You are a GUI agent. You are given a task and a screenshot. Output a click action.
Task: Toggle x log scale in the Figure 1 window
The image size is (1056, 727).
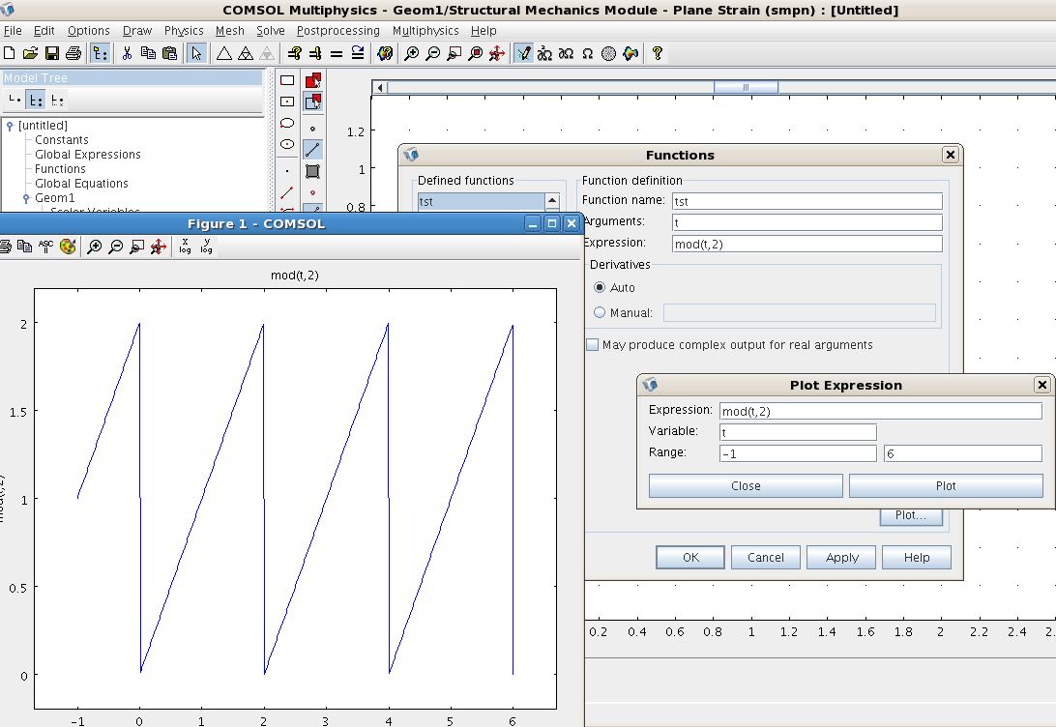186,247
